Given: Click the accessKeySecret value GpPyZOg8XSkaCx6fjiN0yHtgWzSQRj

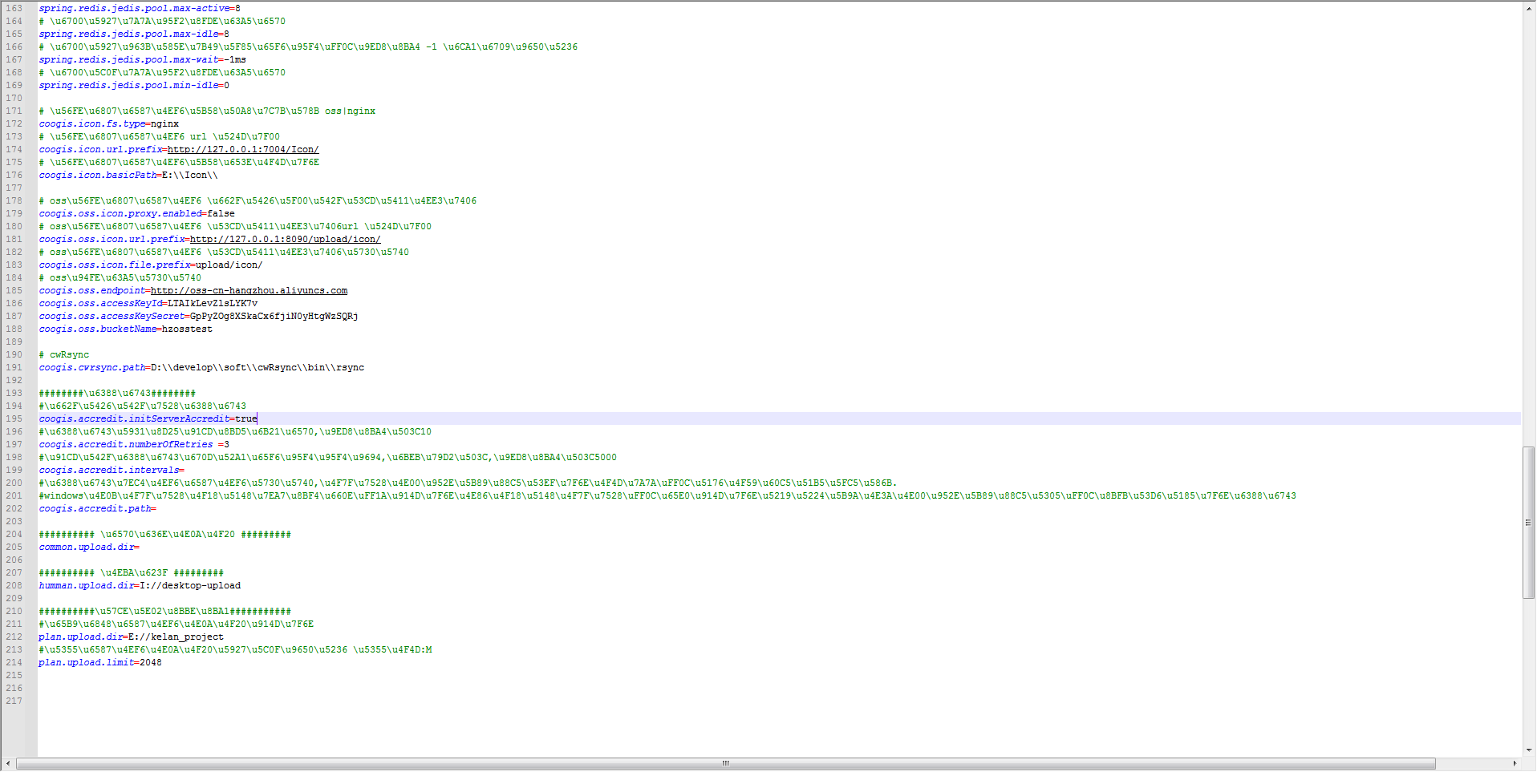Looking at the screenshot, I should coord(274,316).
